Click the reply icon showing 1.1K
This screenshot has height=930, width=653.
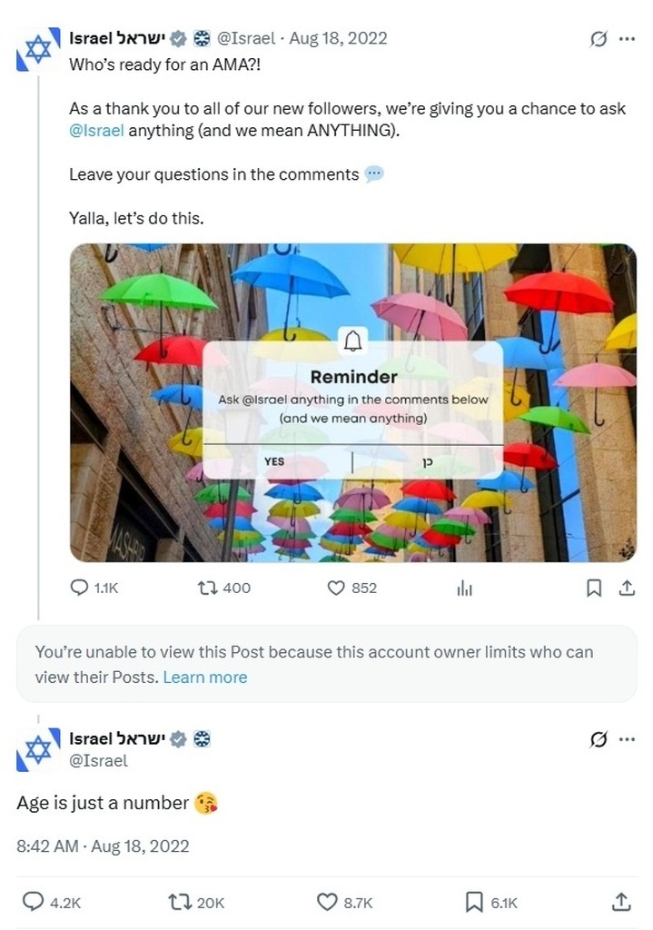(79, 588)
